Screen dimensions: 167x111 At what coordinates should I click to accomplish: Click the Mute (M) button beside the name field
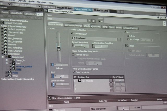click(90, 20)
